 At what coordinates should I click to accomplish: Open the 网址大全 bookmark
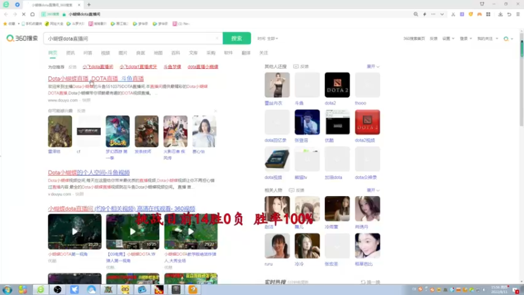54,24
